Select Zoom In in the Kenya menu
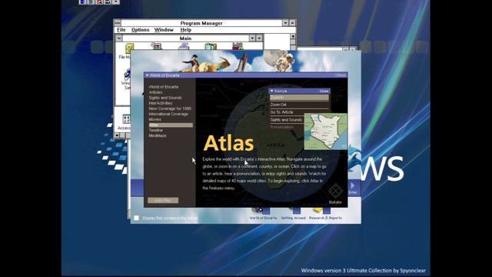This screenshot has height=277, width=492. pyautogui.click(x=299, y=98)
